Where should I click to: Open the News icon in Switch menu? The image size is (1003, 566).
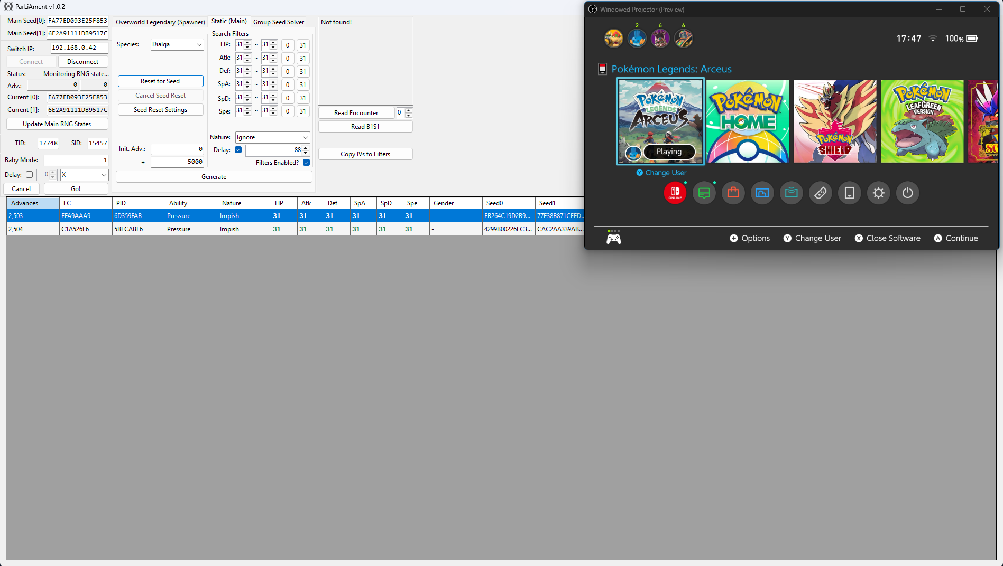pyautogui.click(x=704, y=193)
